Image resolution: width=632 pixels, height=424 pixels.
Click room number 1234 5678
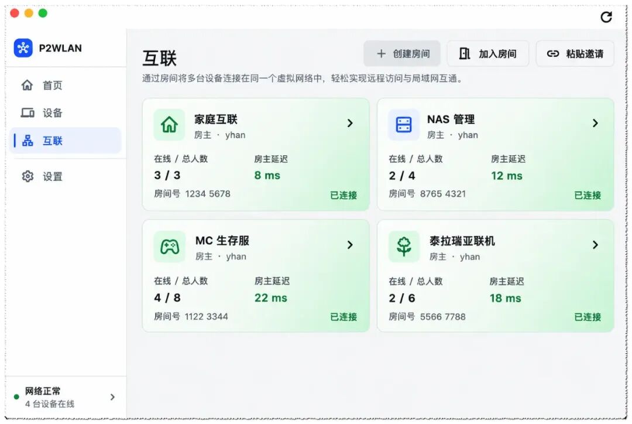point(208,194)
